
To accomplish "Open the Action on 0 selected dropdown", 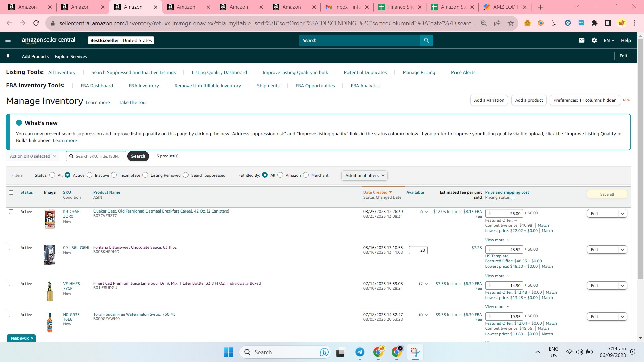I will [33, 156].
